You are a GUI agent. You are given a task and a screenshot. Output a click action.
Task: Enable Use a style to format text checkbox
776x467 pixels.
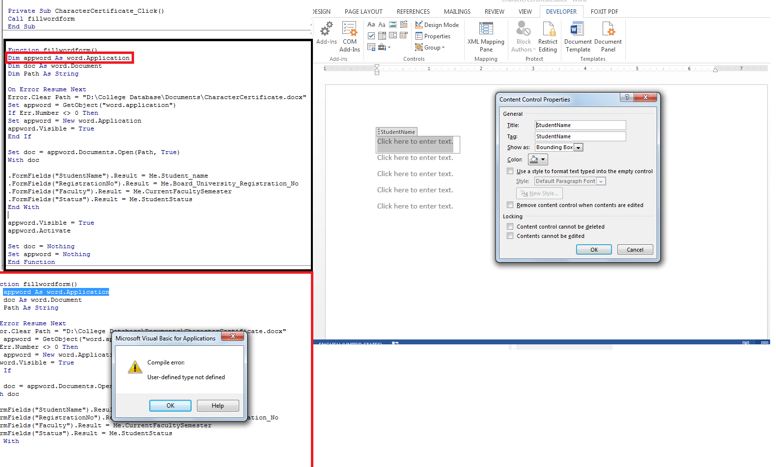coord(510,171)
